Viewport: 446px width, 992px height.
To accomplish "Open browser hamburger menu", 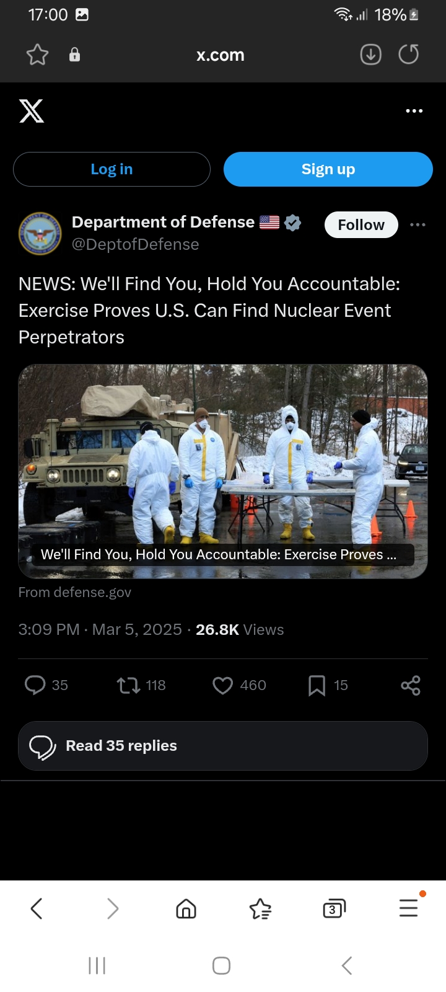I will click(x=409, y=908).
